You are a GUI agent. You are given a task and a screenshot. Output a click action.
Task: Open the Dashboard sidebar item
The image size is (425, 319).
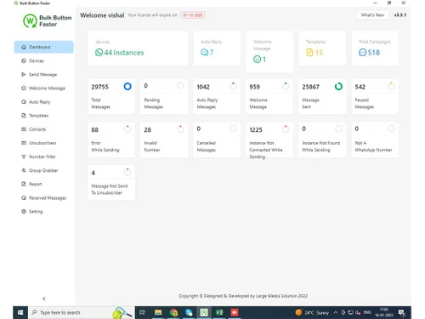[44, 47]
